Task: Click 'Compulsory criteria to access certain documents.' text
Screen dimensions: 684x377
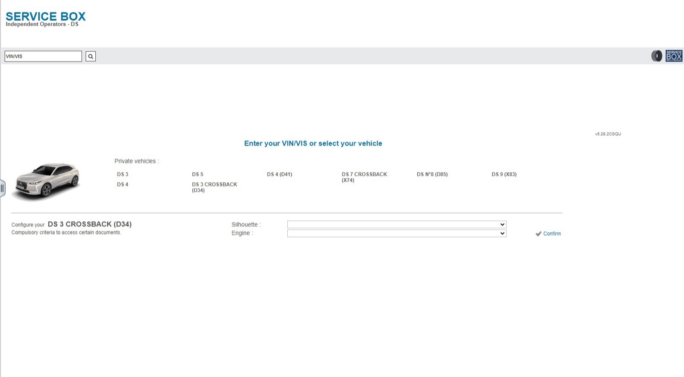Action: pos(66,232)
